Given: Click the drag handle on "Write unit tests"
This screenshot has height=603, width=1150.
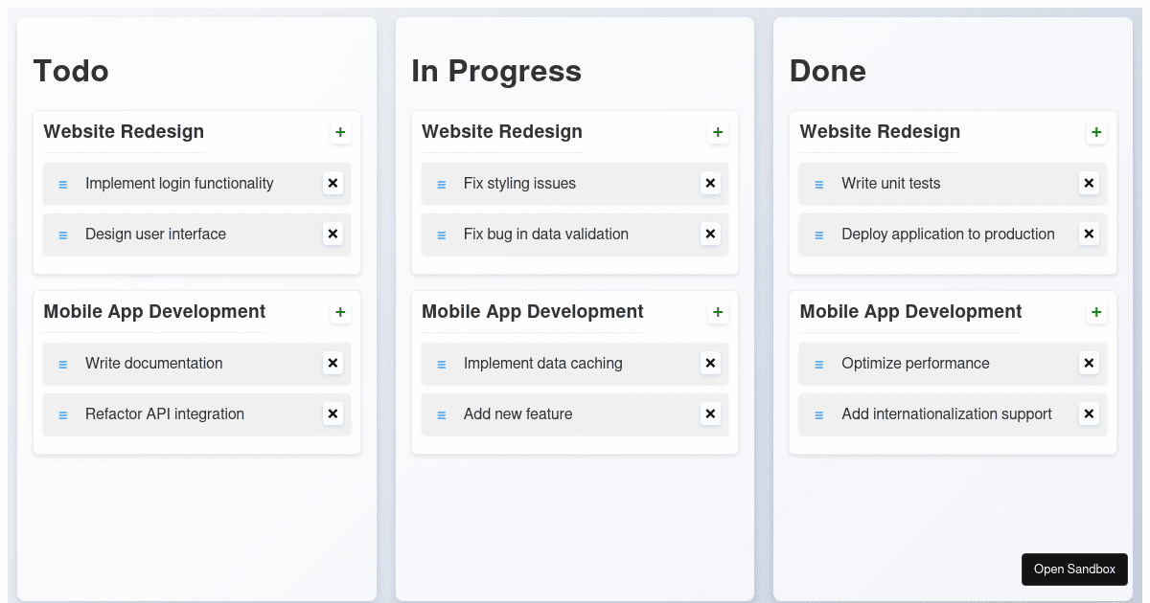Looking at the screenshot, I should [x=818, y=183].
